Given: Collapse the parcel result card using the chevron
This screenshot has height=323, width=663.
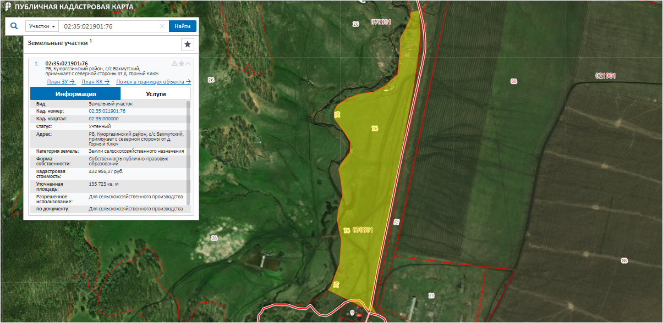Looking at the screenshot, I should coord(188,63).
